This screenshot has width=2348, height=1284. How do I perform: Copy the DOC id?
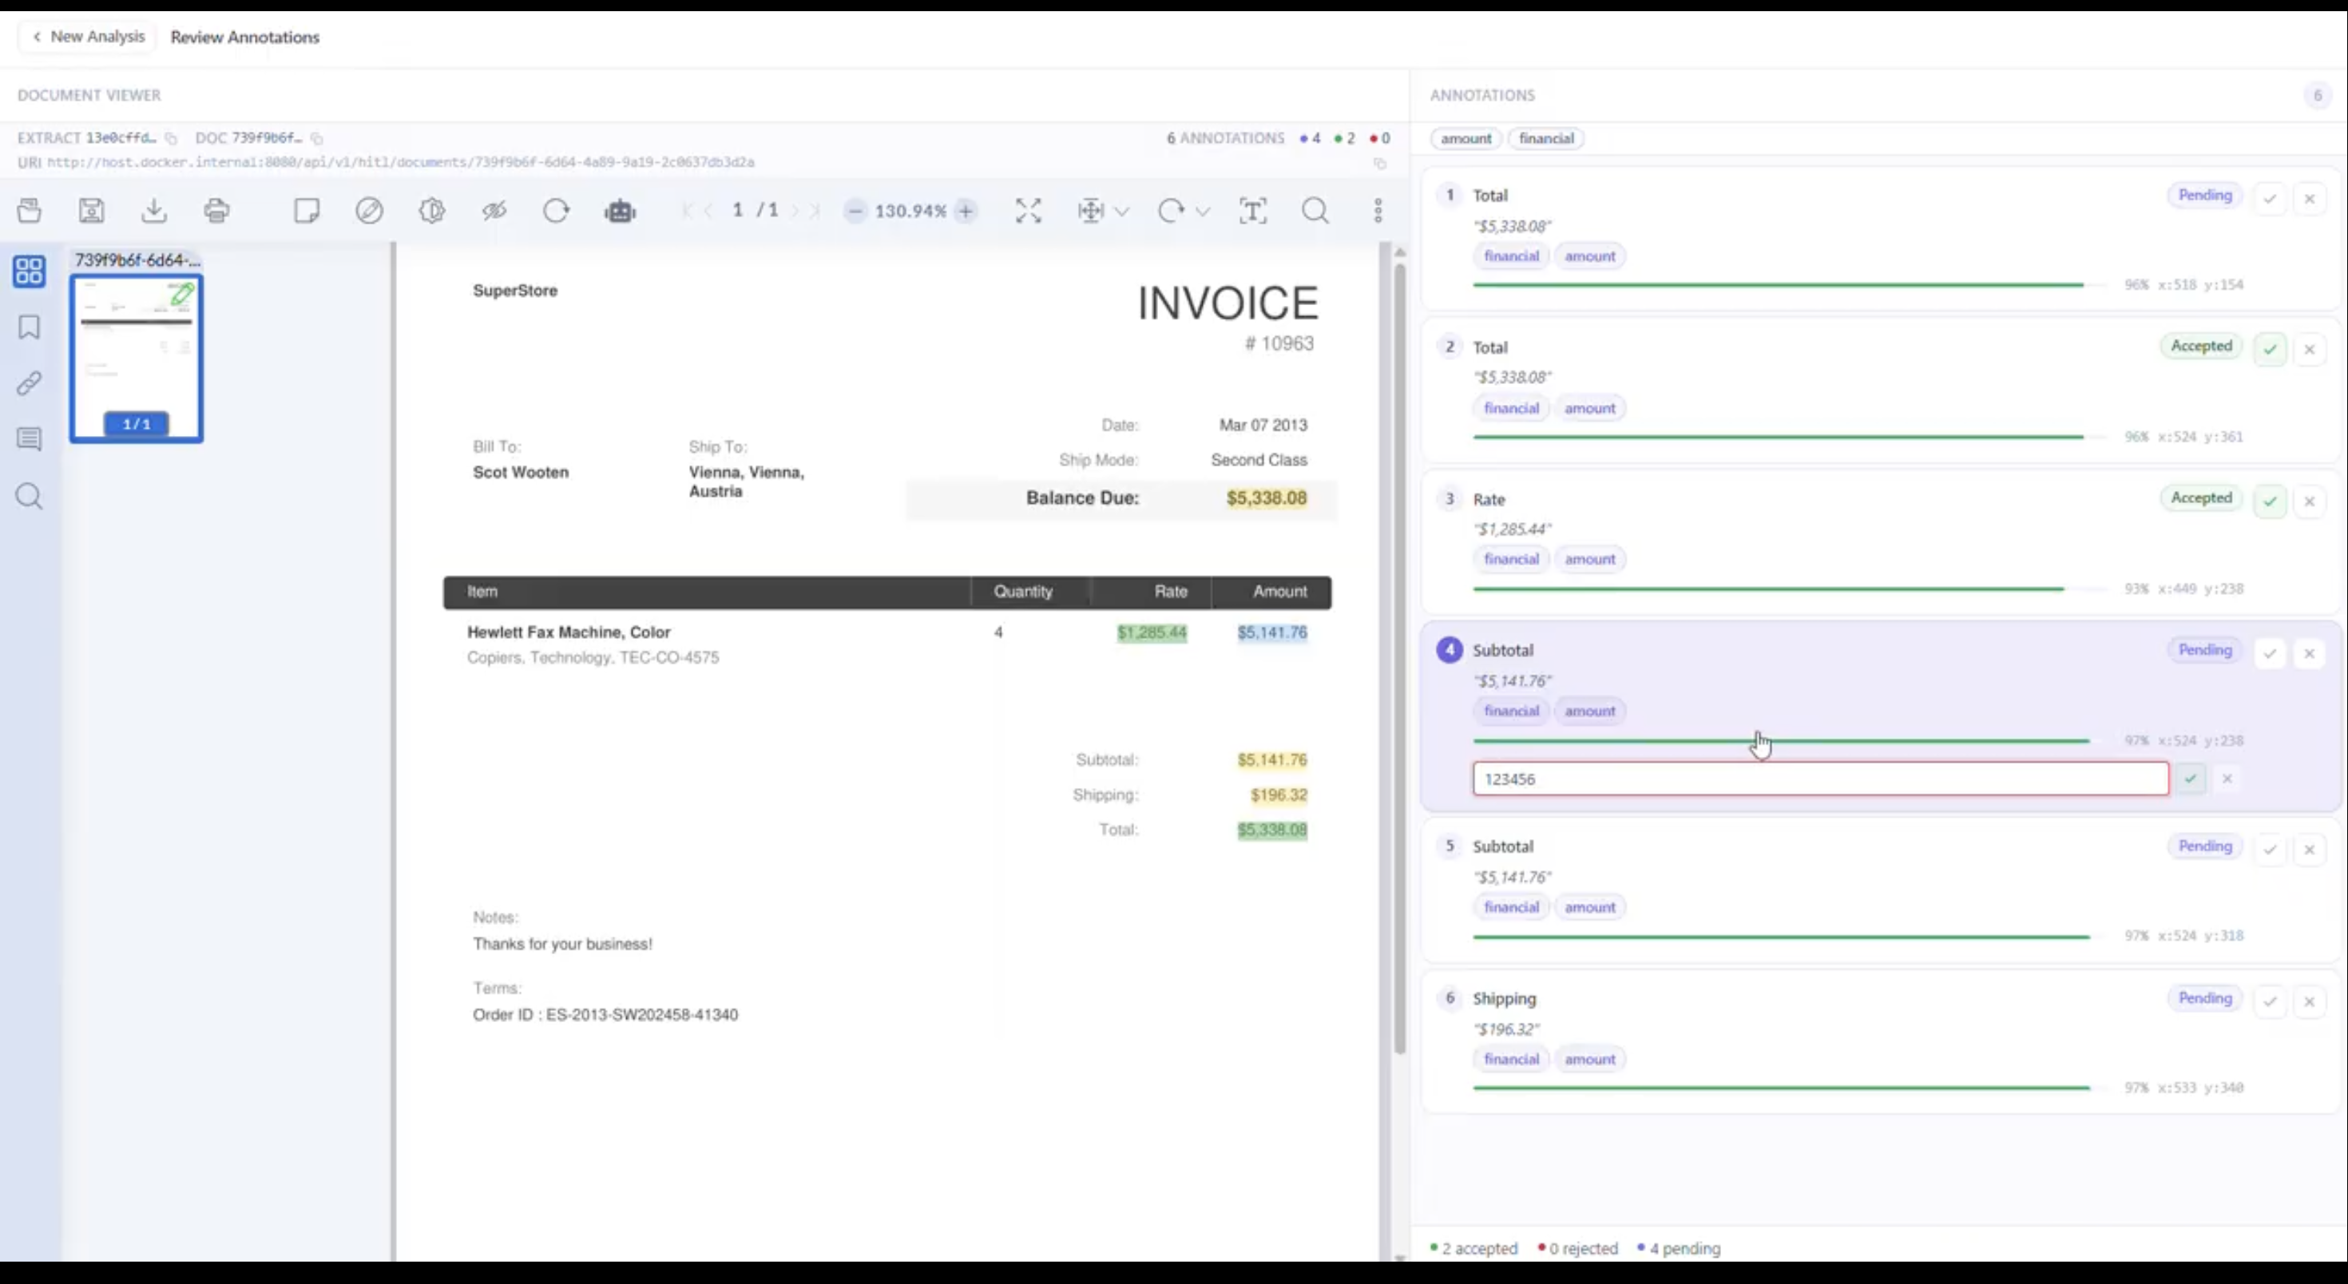(316, 138)
